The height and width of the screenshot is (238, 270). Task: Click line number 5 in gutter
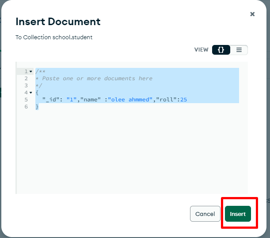(x=26, y=100)
